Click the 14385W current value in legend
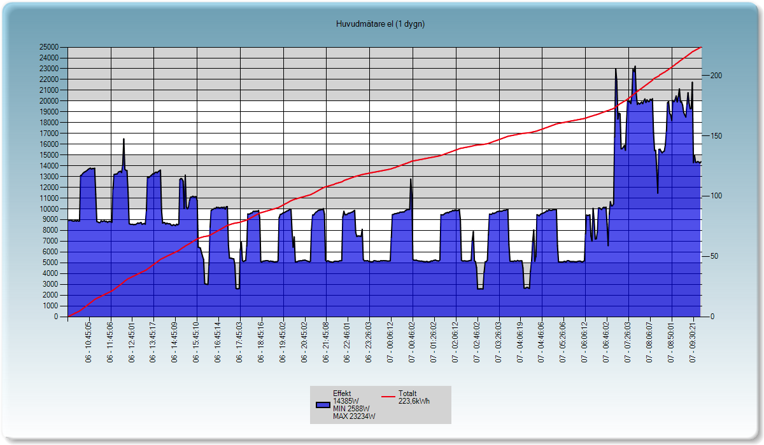 346,401
